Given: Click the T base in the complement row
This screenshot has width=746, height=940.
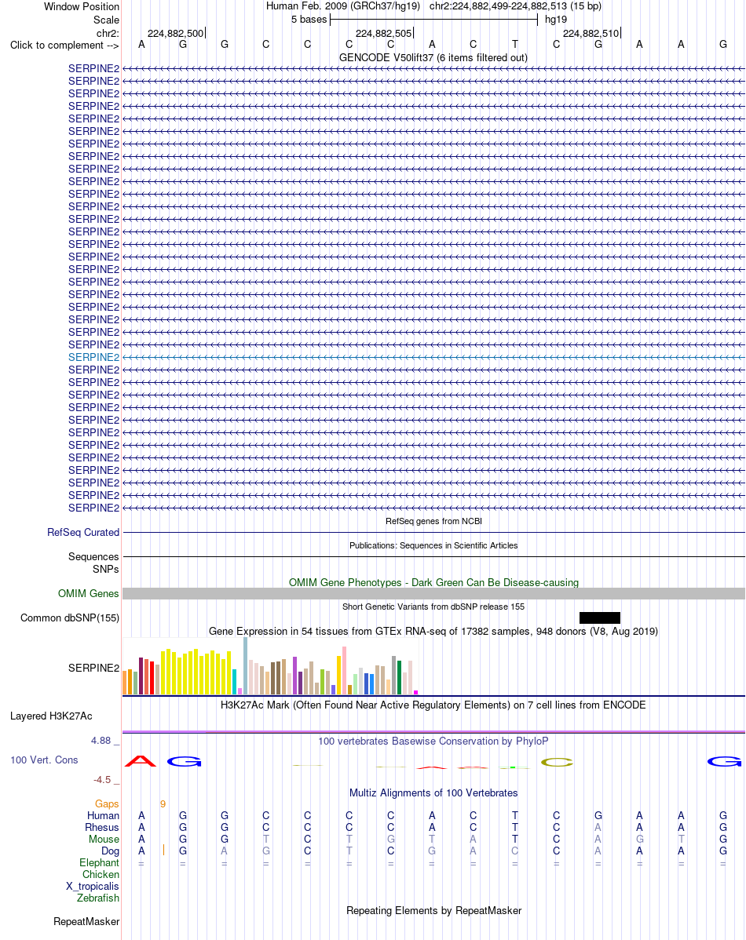Looking at the screenshot, I should click(x=514, y=45).
